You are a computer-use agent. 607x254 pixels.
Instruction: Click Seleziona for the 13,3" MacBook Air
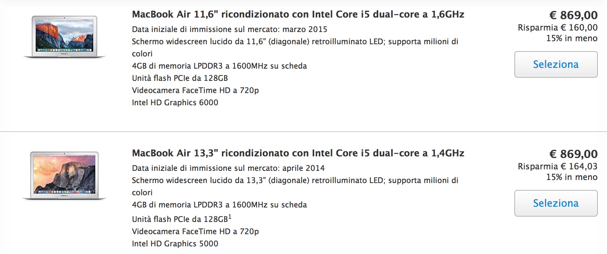click(556, 203)
